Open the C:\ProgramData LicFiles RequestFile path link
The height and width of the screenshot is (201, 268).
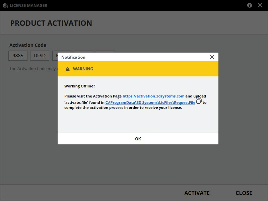pyautogui.click(x=150, y=103)
